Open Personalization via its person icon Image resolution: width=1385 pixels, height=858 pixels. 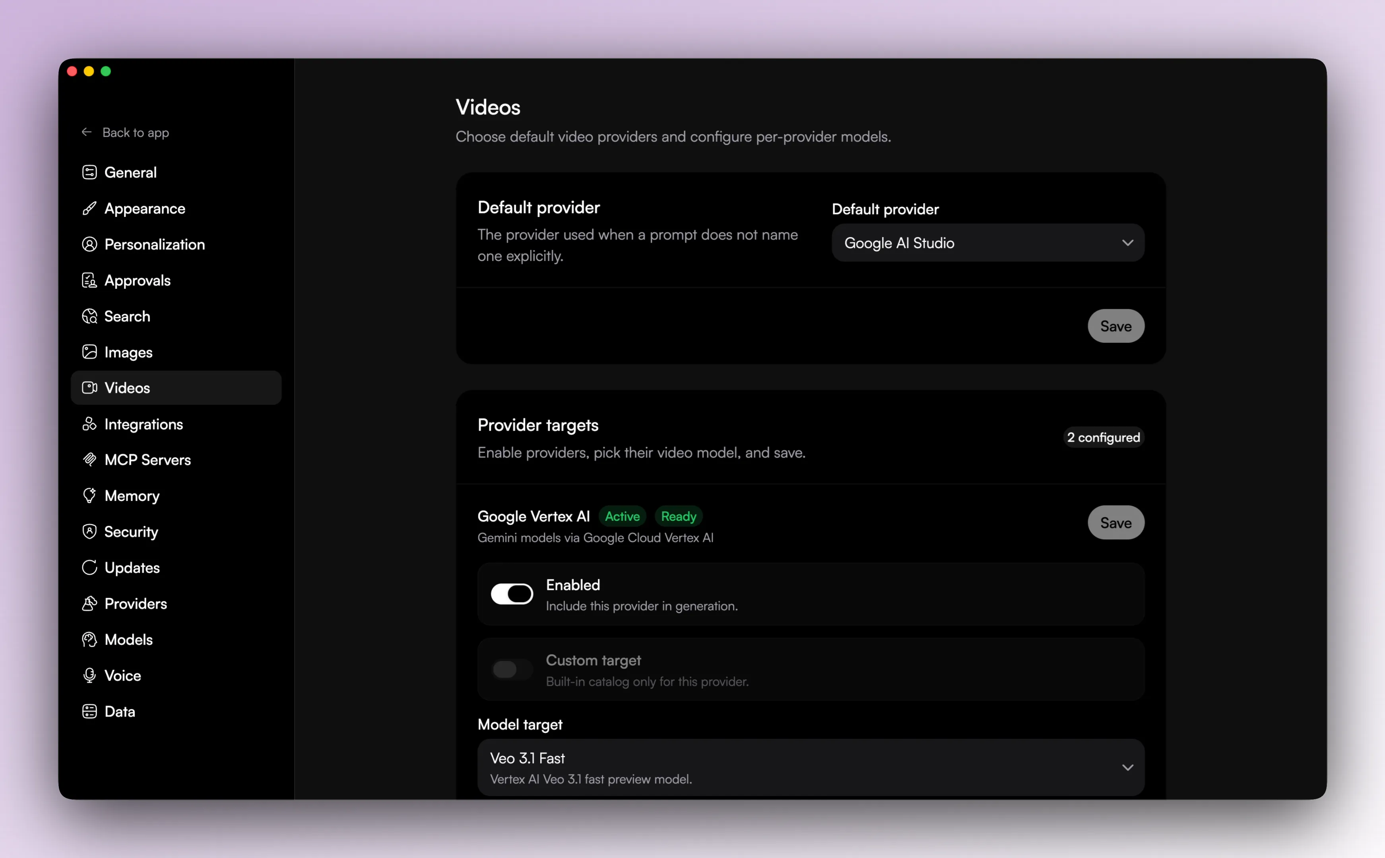90,244
